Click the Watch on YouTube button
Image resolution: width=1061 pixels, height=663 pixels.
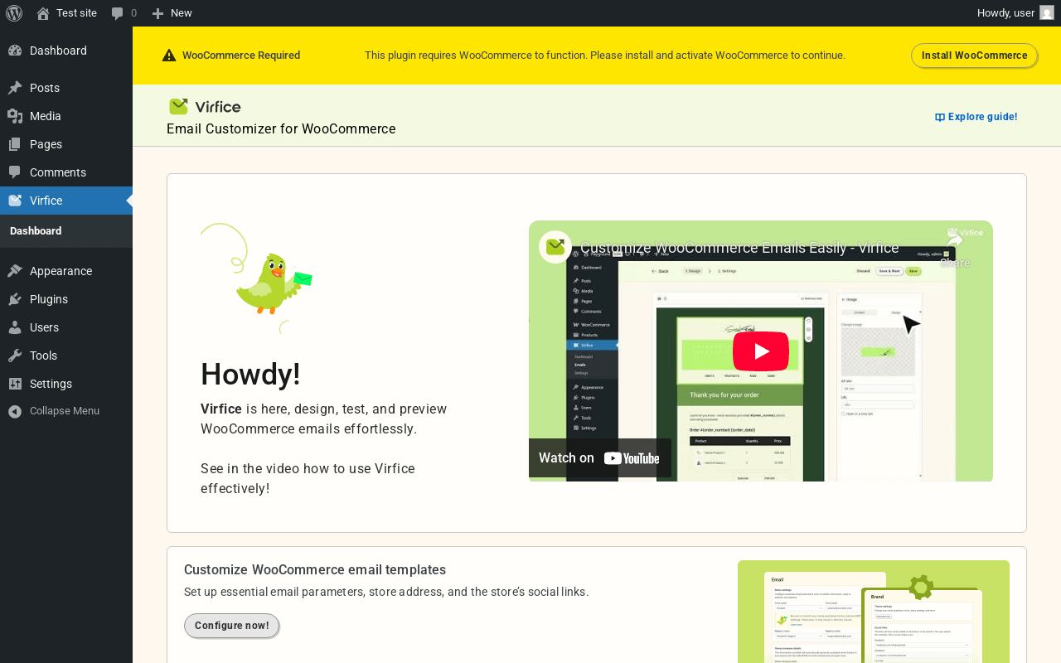point(600,458)
